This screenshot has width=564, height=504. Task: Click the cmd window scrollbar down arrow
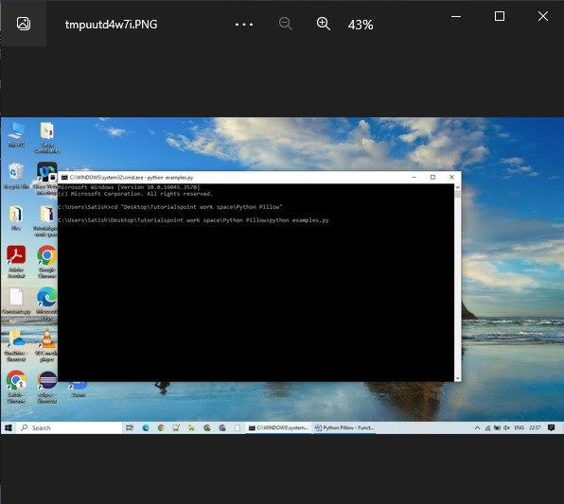pyautogui.click(x=457, y=378)
